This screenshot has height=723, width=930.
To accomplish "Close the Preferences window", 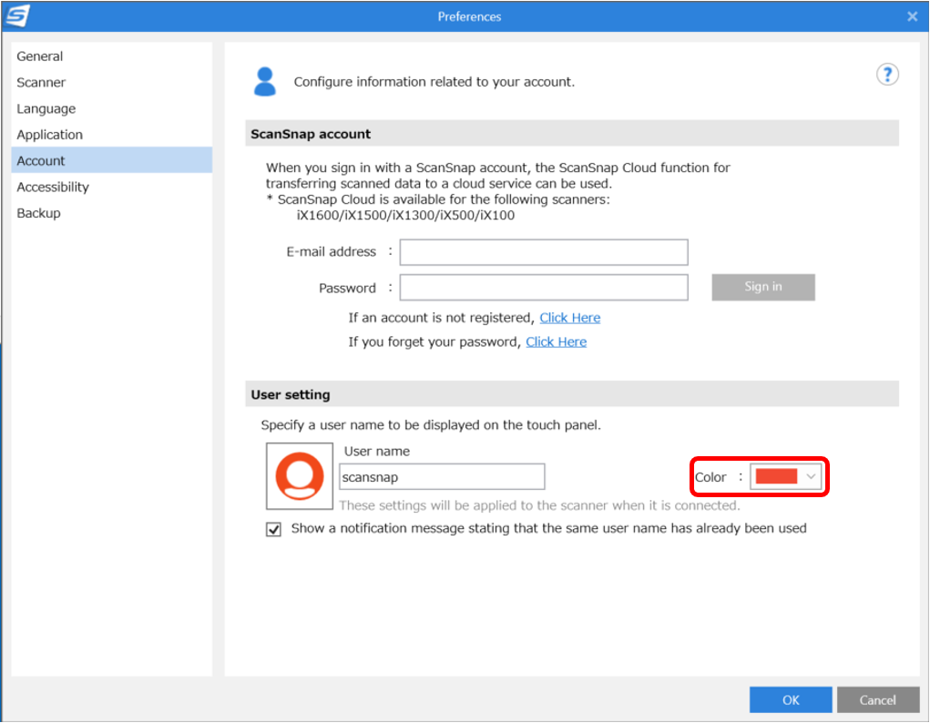I will tap(912, 16).
